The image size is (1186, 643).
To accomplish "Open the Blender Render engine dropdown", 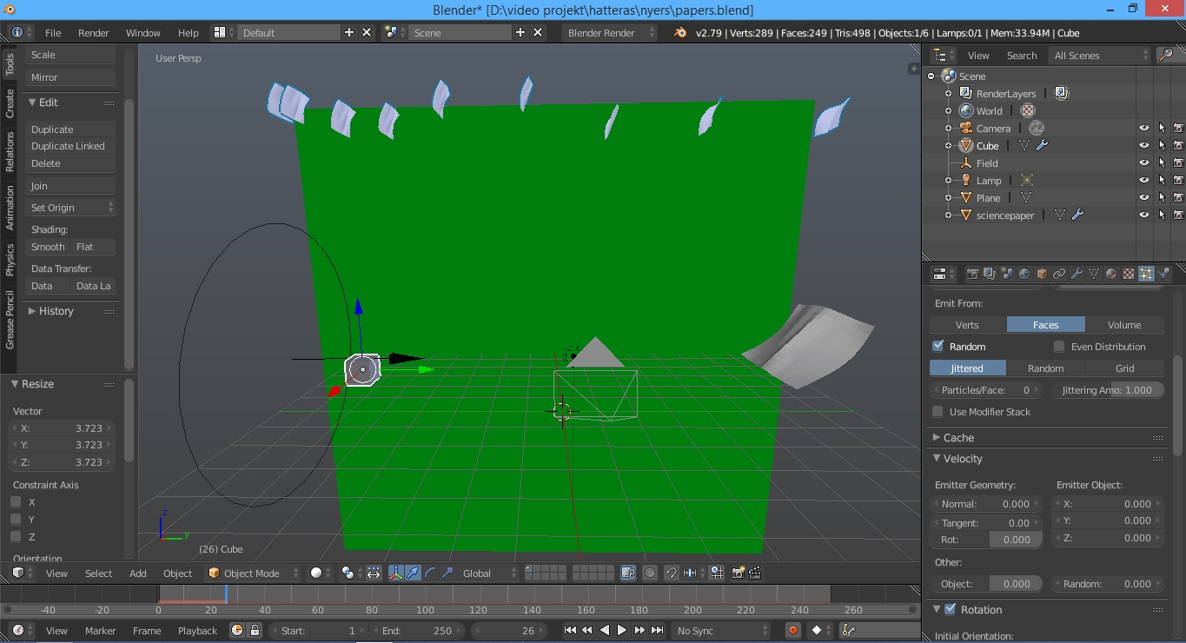I will point(611,32).
